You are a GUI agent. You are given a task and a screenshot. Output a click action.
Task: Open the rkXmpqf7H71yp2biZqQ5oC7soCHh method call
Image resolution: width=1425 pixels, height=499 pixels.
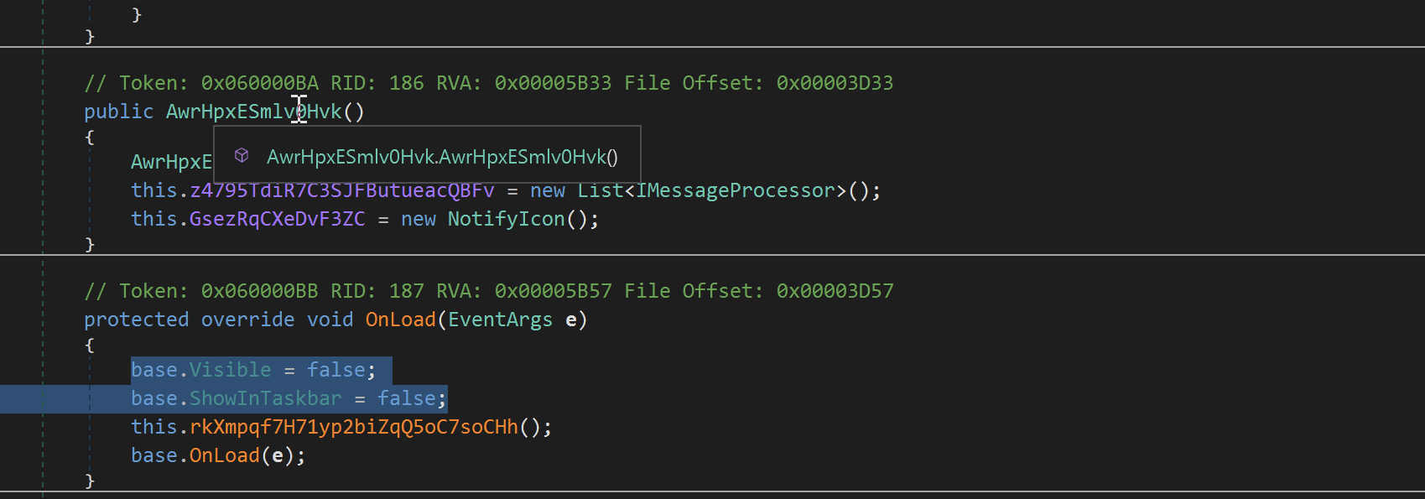(x=353, y=427)
